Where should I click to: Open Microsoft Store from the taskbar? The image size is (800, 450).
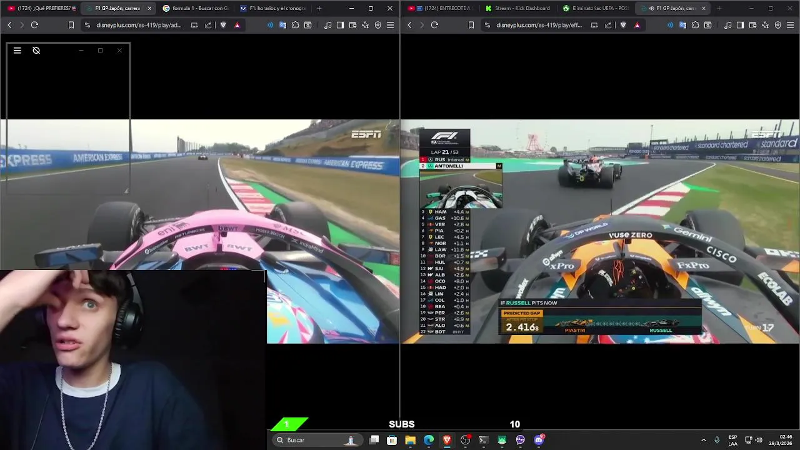[392, 440]
